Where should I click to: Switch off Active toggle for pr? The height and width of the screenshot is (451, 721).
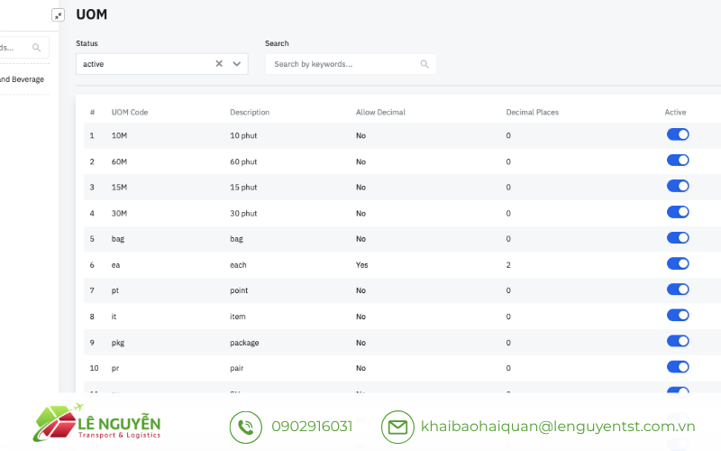click(x=678, y=367)
